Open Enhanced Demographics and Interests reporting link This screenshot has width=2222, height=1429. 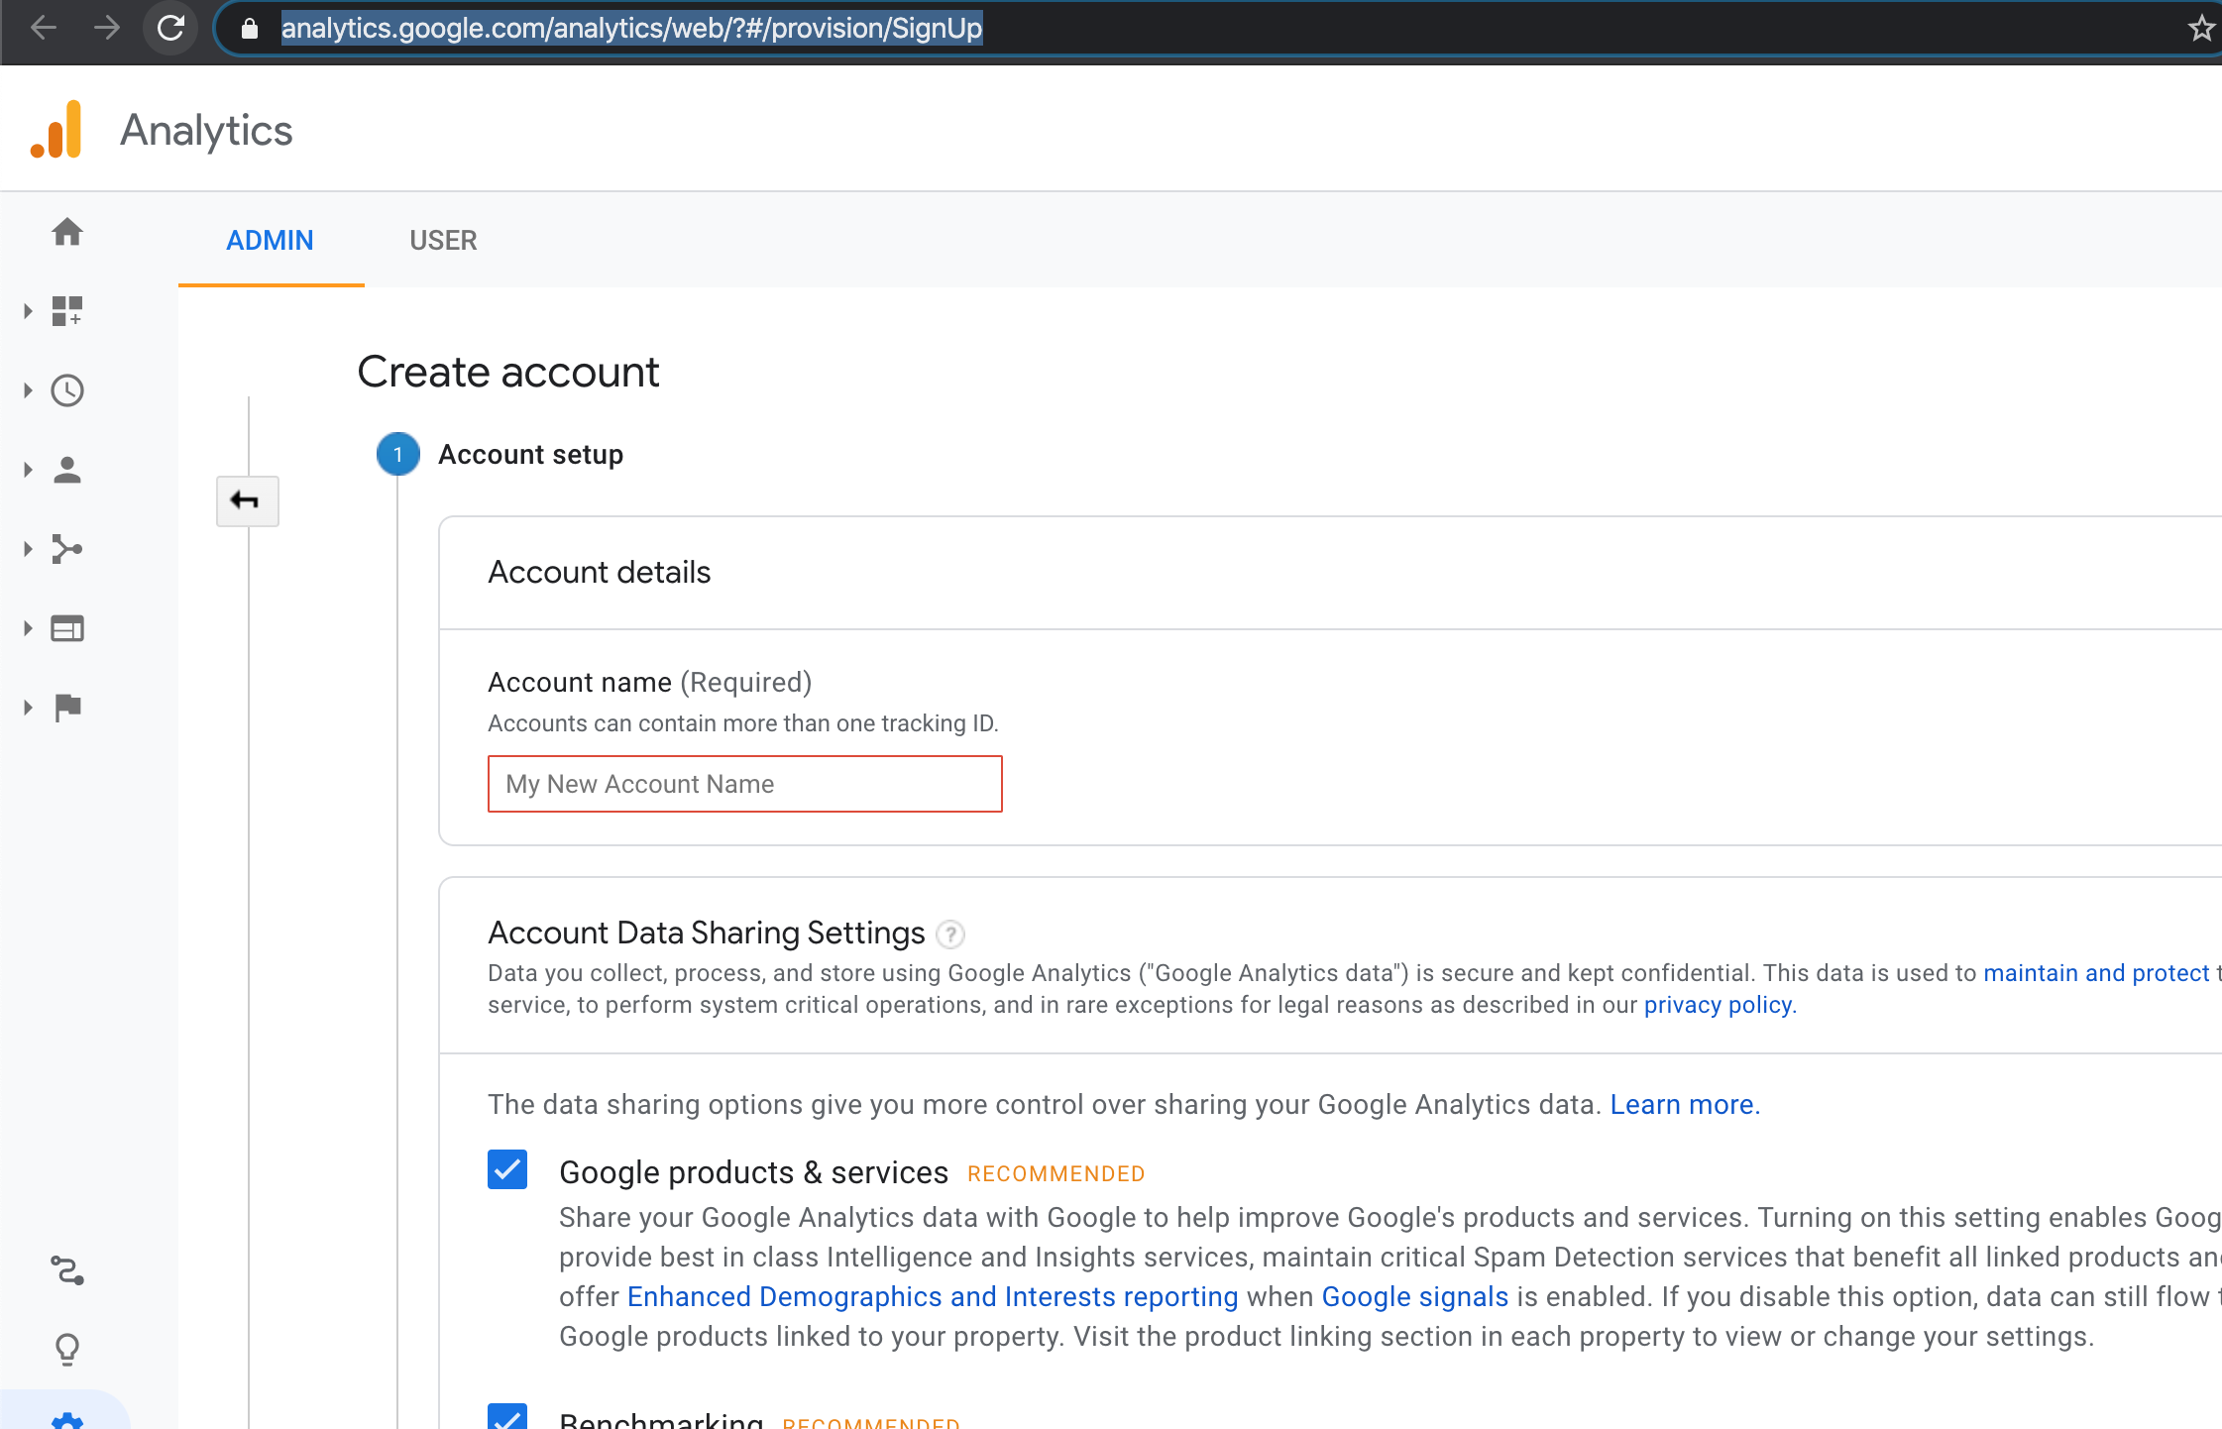pyautogui.click(x=933, y=1296)
